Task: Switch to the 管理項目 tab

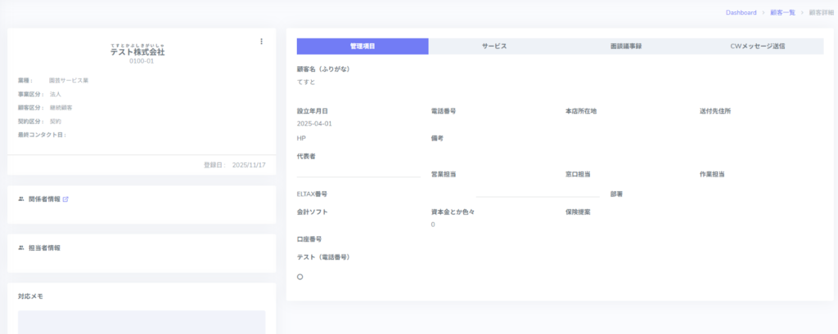Action: (362, 47)
